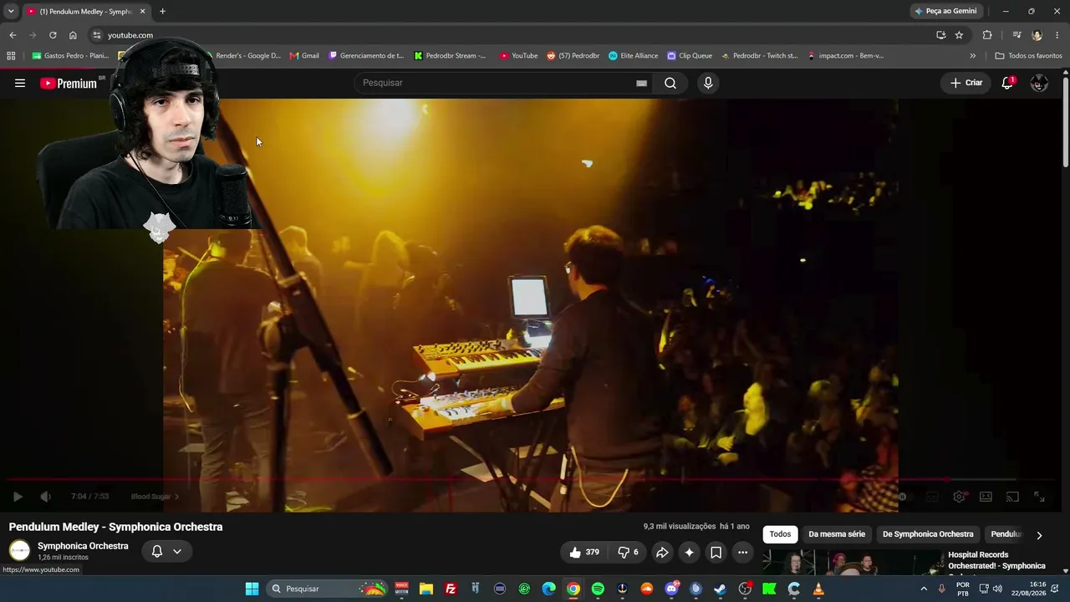Open the on-screen keyboard in search box
Viewport: 1070px width, 602px height.
point(641,83)
